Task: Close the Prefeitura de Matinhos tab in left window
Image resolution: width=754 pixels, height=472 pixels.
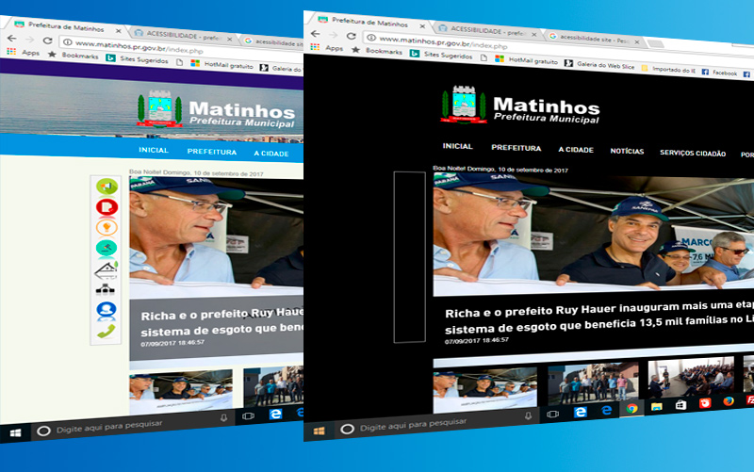Action: pos(119,31)
